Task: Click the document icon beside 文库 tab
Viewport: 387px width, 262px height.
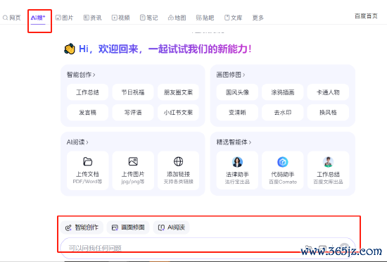Action: coord(227,18)
